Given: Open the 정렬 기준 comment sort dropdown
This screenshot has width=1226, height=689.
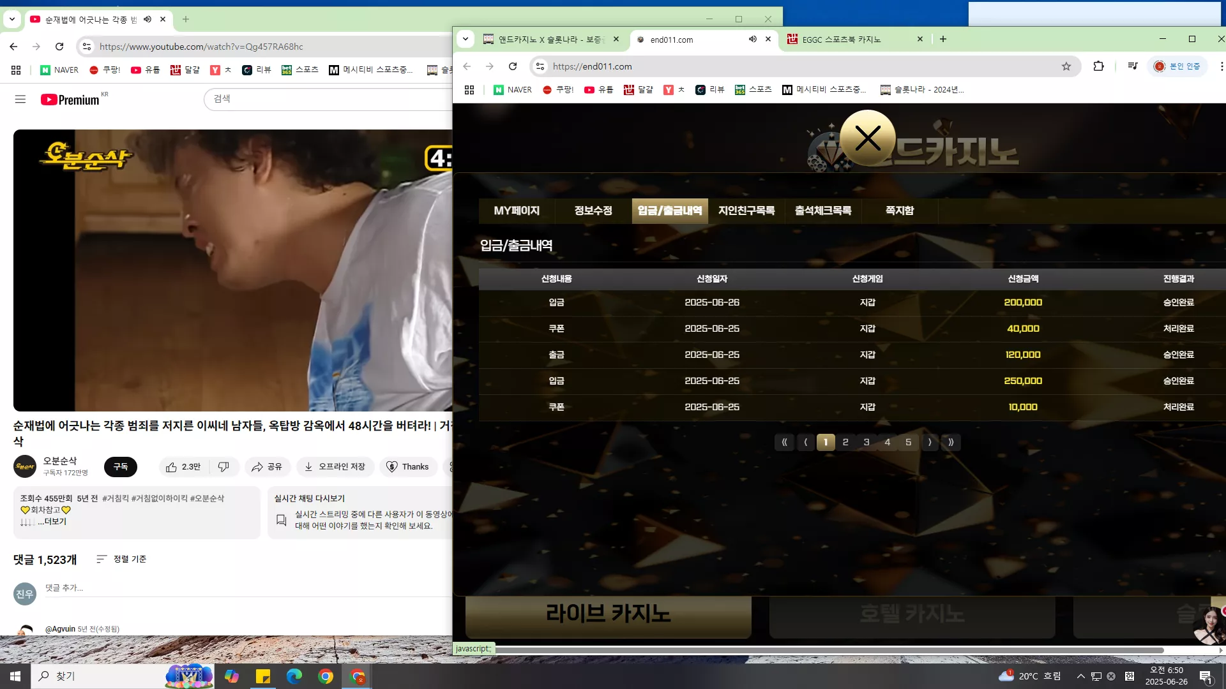Looking at the screenshot, I should [x=121, y=559].
